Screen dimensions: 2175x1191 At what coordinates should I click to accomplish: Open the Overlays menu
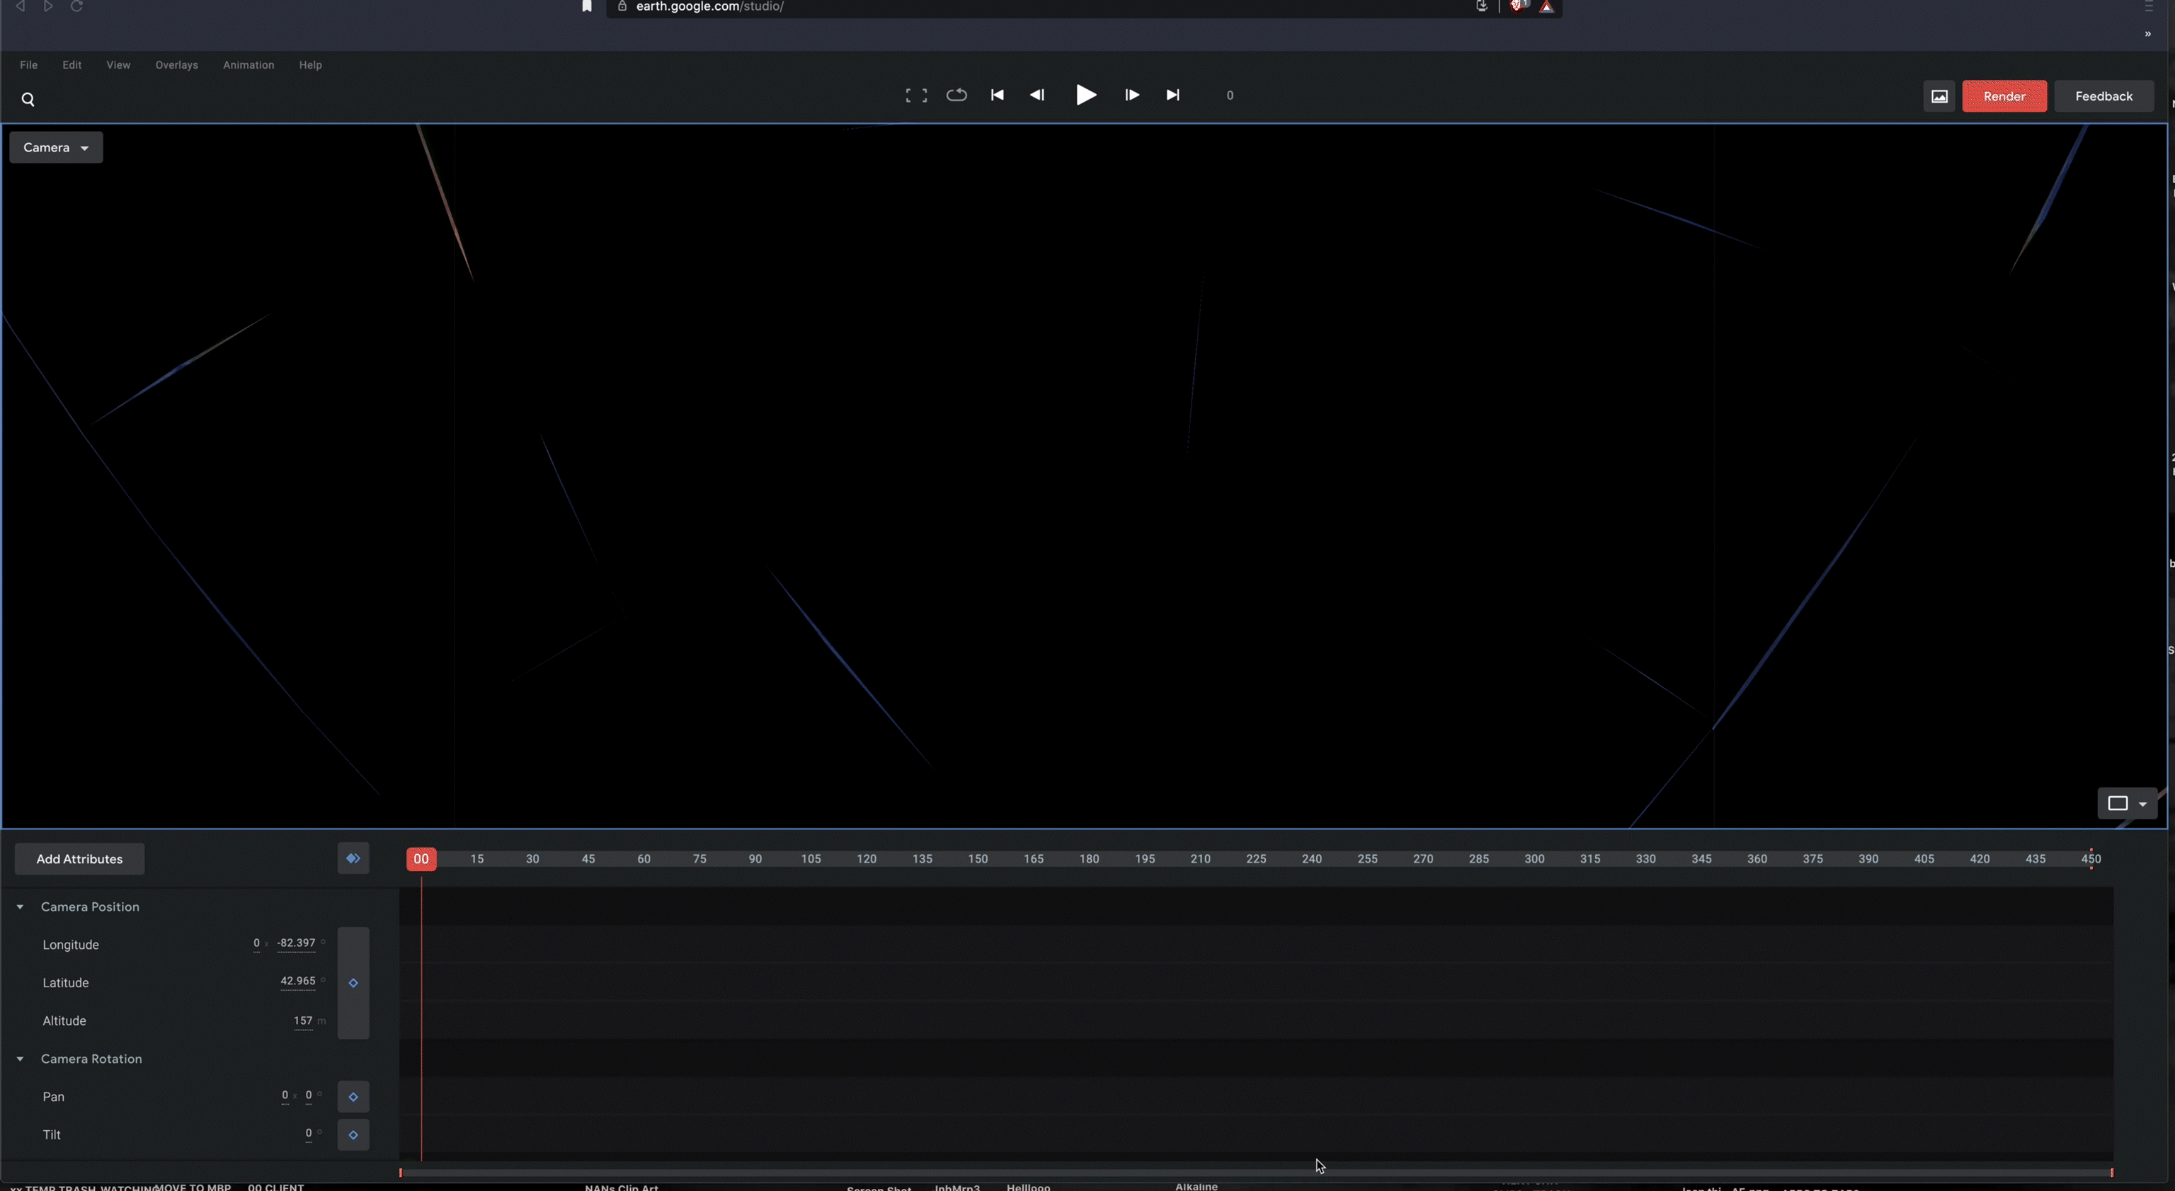[x=176, y=65]
